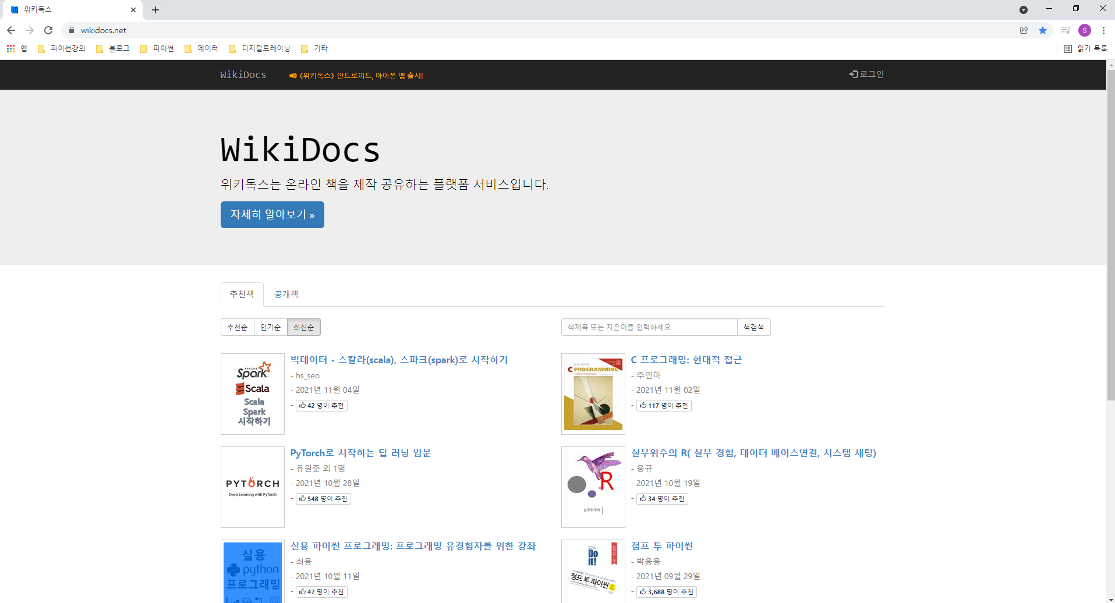Image resolution: width=1115 pixels, height=603 pixels.
Task: Select the author text hs_seo
Action: (307, 375)
